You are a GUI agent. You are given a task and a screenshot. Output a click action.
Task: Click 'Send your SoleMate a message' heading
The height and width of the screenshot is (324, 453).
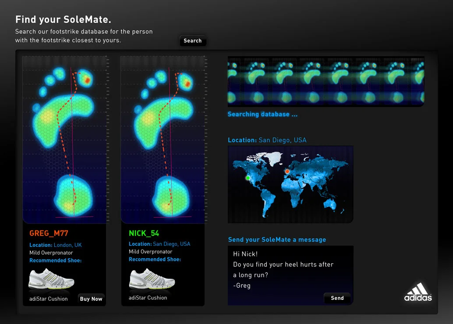(x=277, y=240)
